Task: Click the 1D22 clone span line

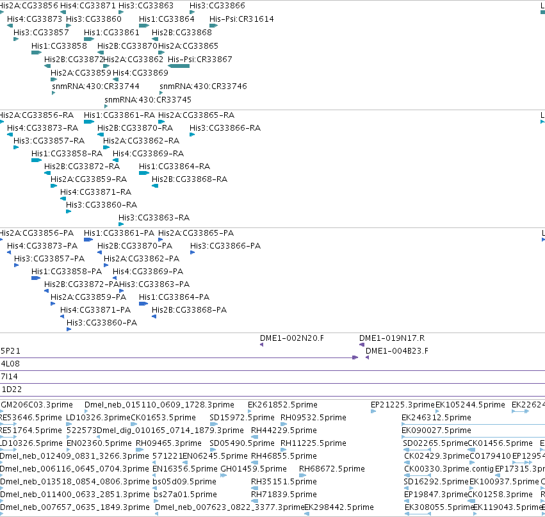Action: click(x=273, y=397)
